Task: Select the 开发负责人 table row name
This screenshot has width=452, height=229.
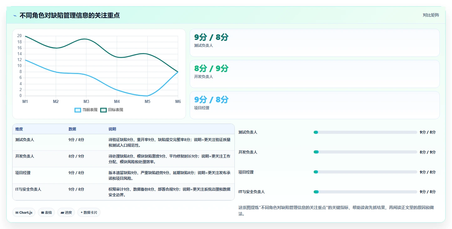Action: (25, 156)
